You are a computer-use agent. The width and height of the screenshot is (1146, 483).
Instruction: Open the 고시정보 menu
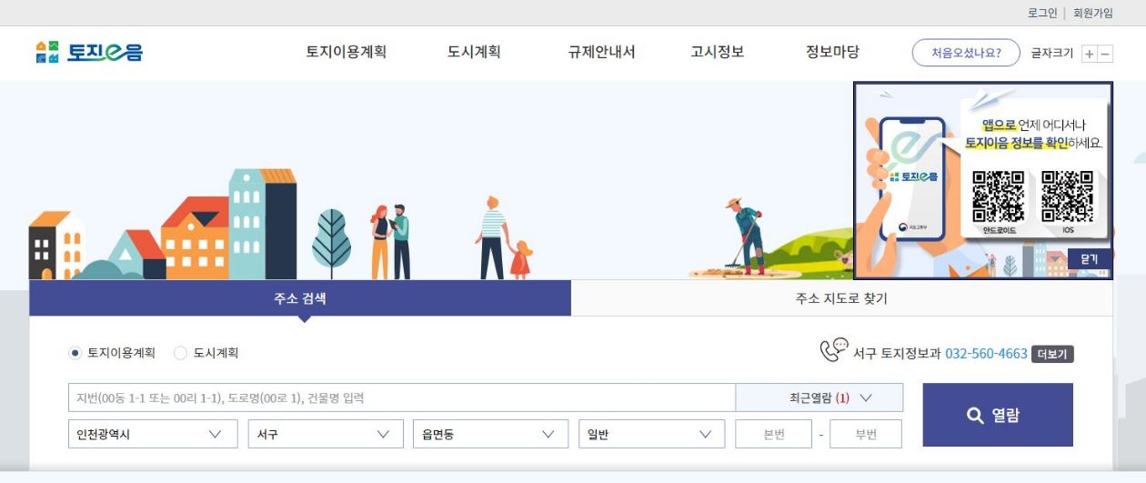[x=718, y=52]
